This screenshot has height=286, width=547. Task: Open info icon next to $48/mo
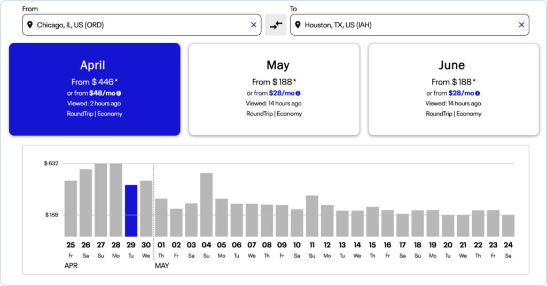(x=119, y=93)
